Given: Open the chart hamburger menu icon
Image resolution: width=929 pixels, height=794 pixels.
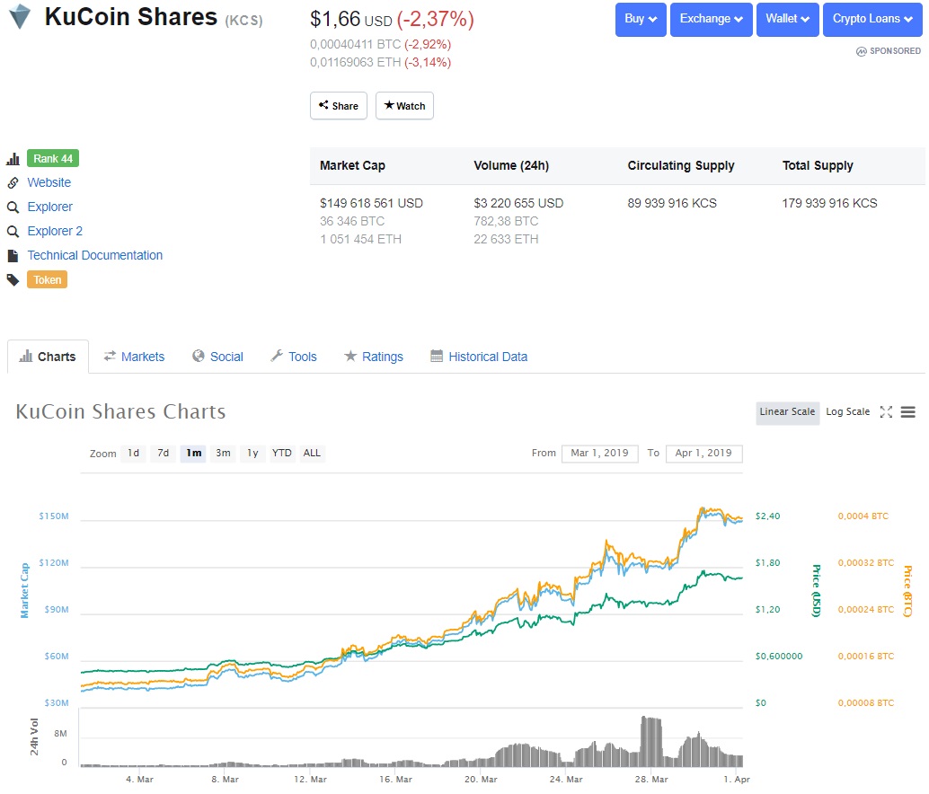Looking at the screenshot, I should coord(907,412).
